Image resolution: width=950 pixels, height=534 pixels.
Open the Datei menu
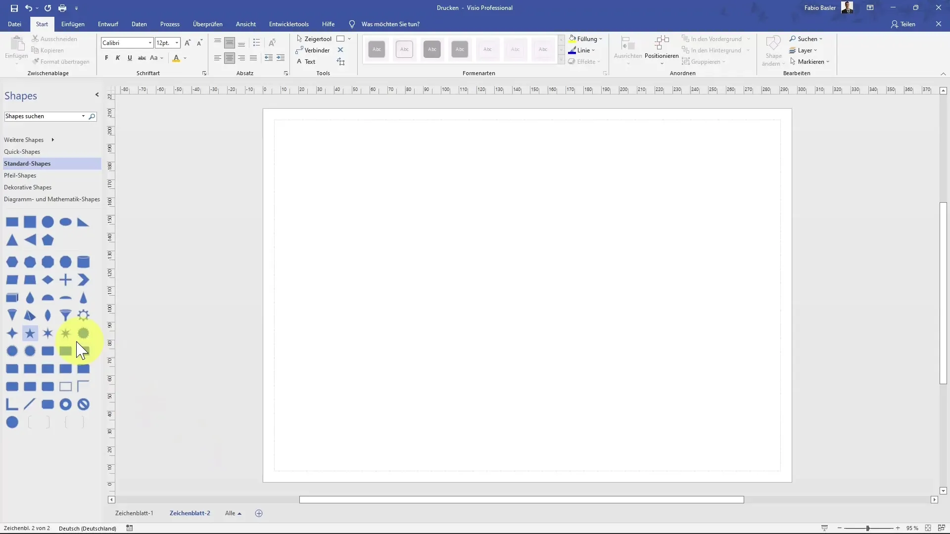pyautogui.click(x=14, y=24)
